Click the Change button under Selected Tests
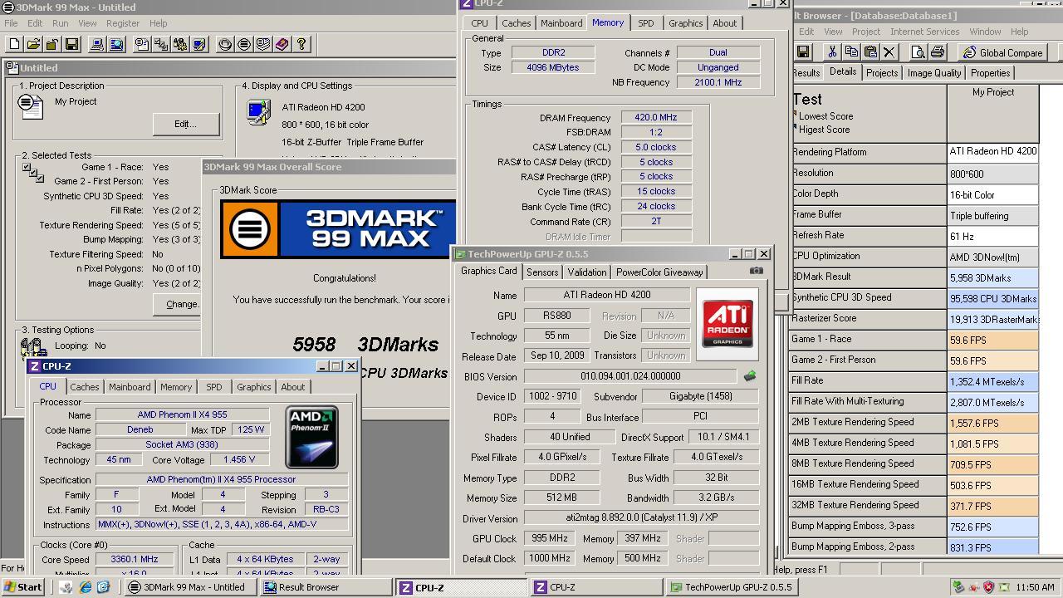 click(x=178, y=304)
